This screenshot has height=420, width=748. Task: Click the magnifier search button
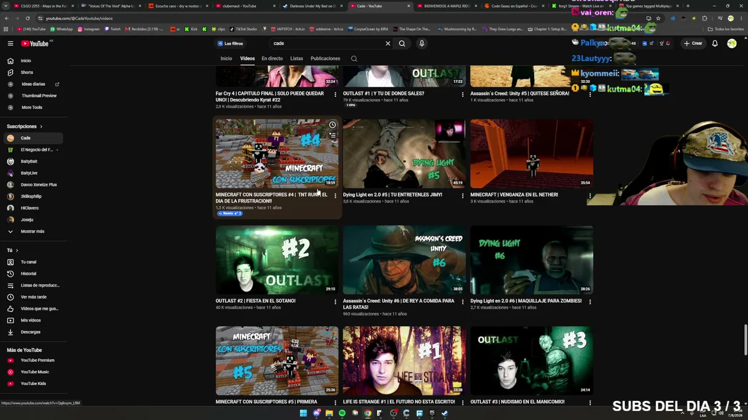tap(402, 43)
